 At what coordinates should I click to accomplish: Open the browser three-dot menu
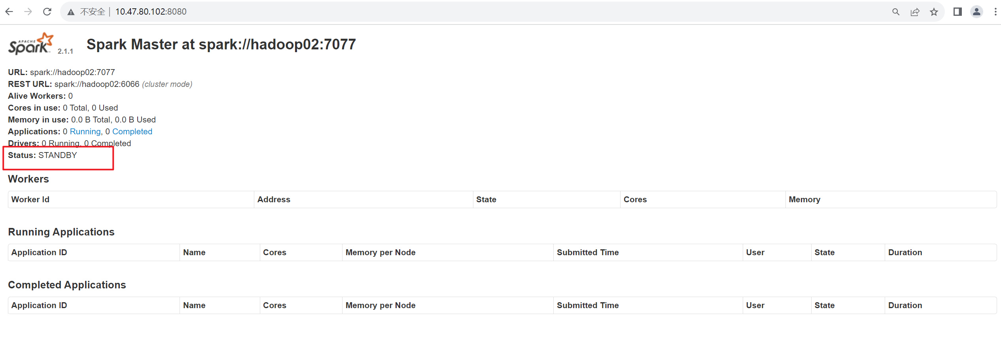995,12
